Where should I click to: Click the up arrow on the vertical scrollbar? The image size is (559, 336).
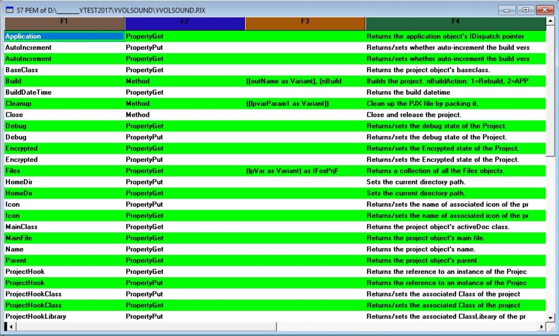point(552,21)
